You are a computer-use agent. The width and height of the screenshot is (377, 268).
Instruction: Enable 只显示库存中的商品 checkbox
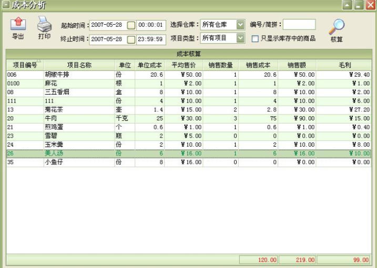[255, 39]
